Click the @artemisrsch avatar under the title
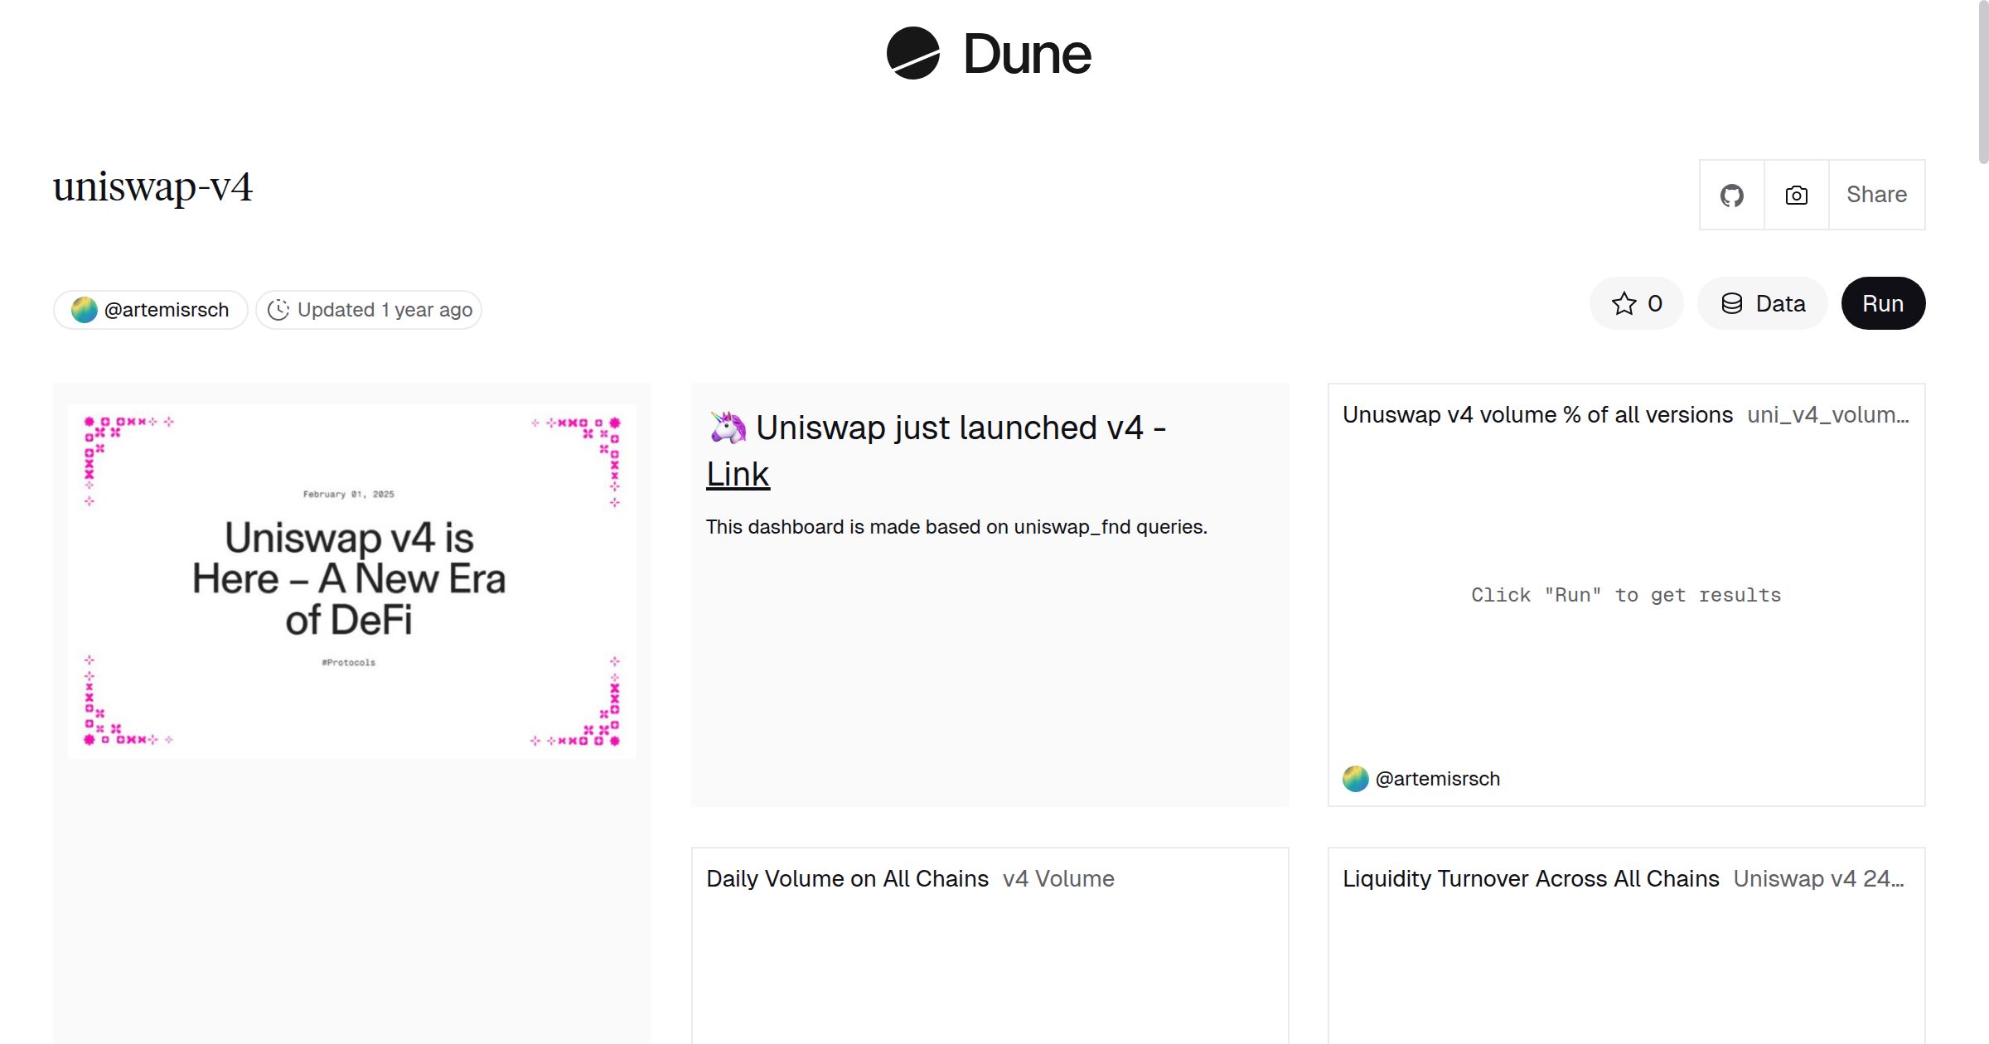The height and width of the screenshot is (1044, 1989). click(85, 308)
